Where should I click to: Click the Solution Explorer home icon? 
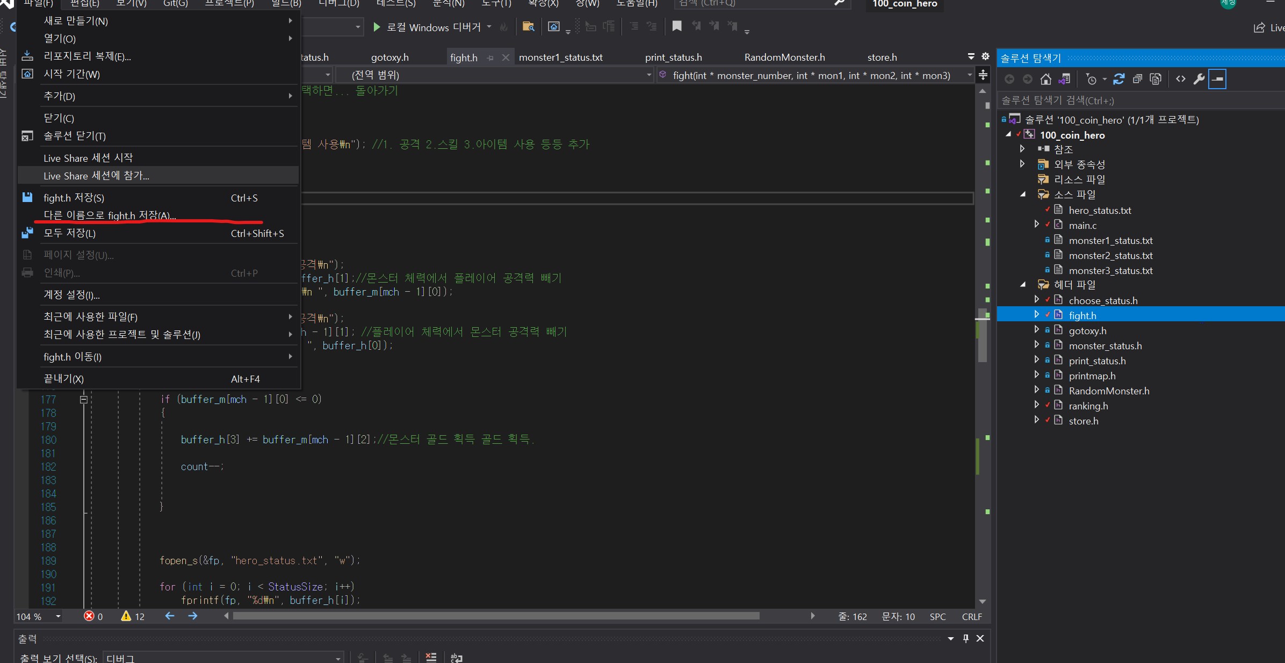coord(1045,80)
